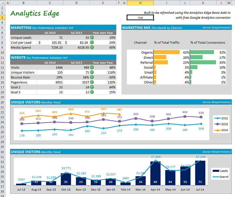Screen dimensions: 235x197
Task: Click the green indicator in Goal 3 row
Action: coord(92,92)
